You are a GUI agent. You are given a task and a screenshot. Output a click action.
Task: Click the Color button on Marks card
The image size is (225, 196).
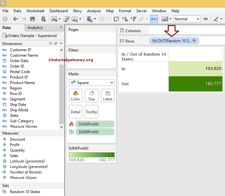pos(76,96)
